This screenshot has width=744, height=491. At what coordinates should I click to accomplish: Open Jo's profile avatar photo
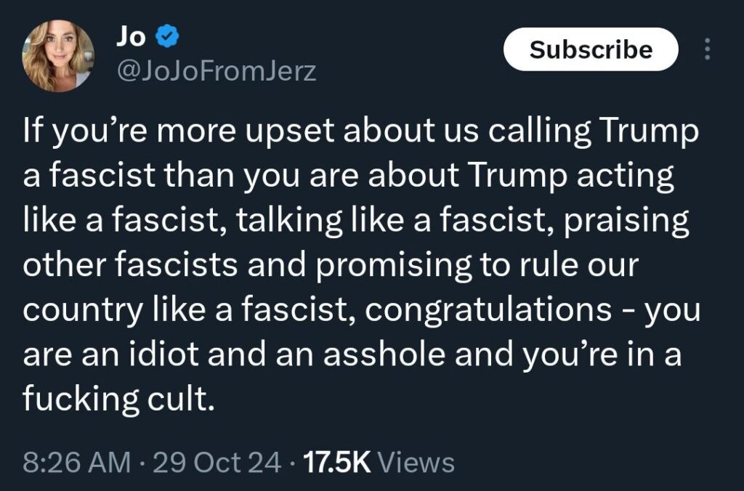[58, 56]
